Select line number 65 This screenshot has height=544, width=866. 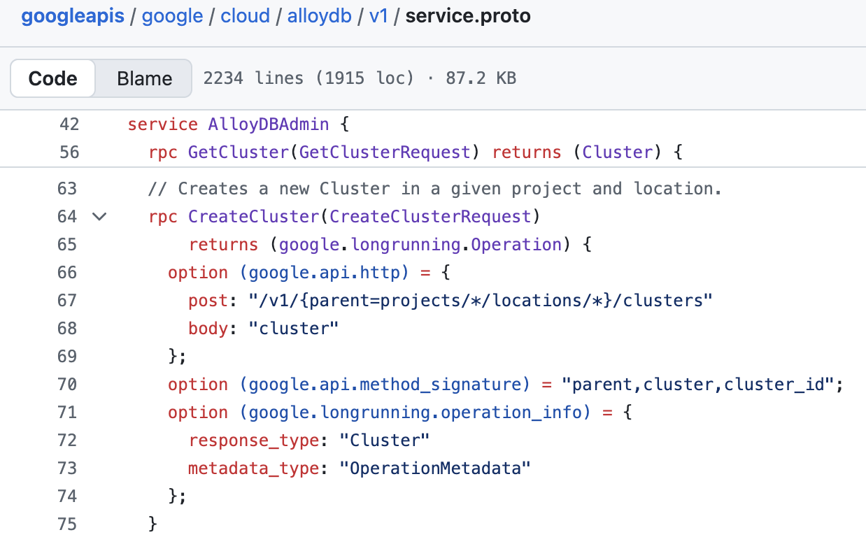[67, 245]
